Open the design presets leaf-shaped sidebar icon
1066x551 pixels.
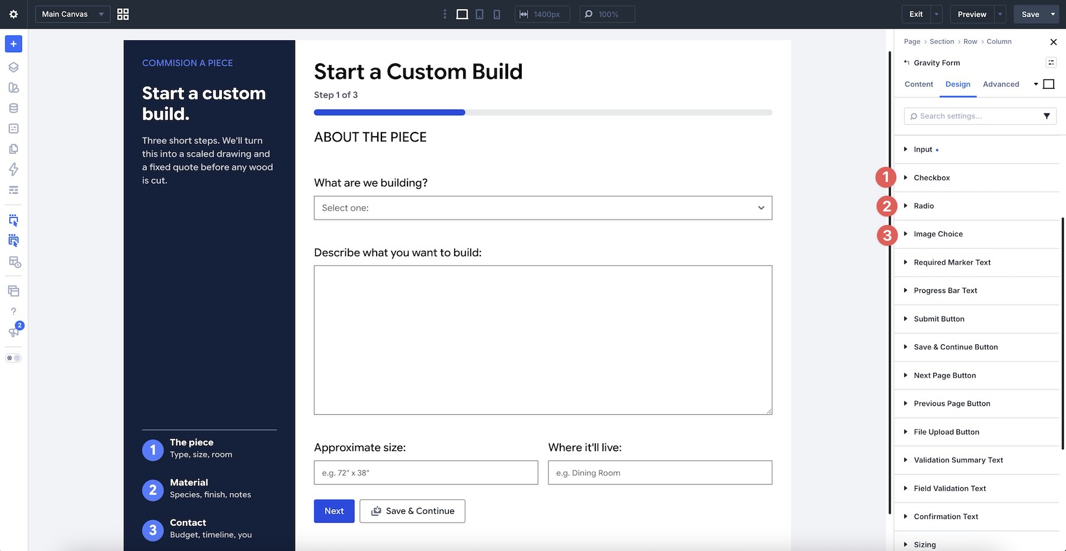tap(14, 88)
